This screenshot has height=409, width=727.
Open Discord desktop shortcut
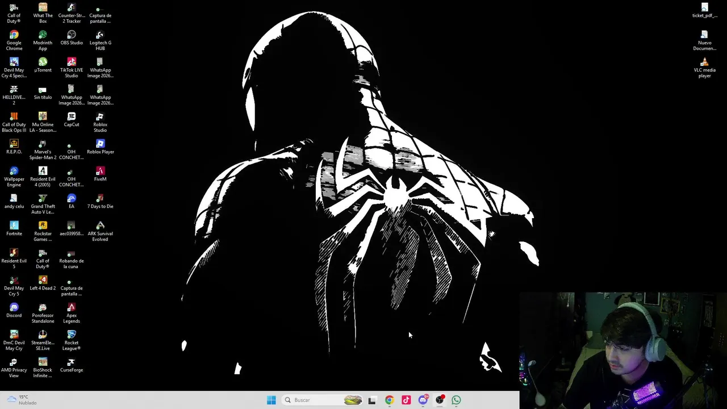pyautogui.click(x=14, y=311)
